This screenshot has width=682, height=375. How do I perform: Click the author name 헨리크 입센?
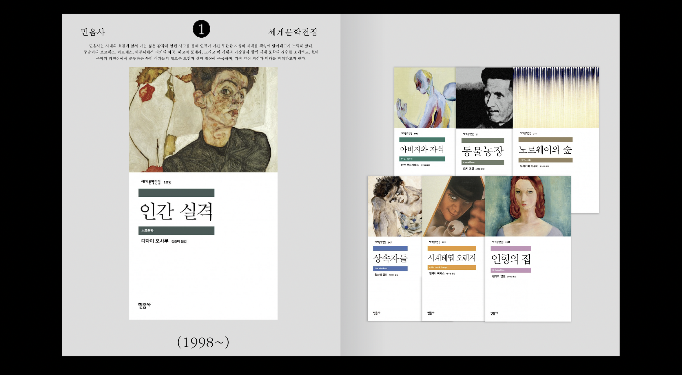[x=499, y=276]
